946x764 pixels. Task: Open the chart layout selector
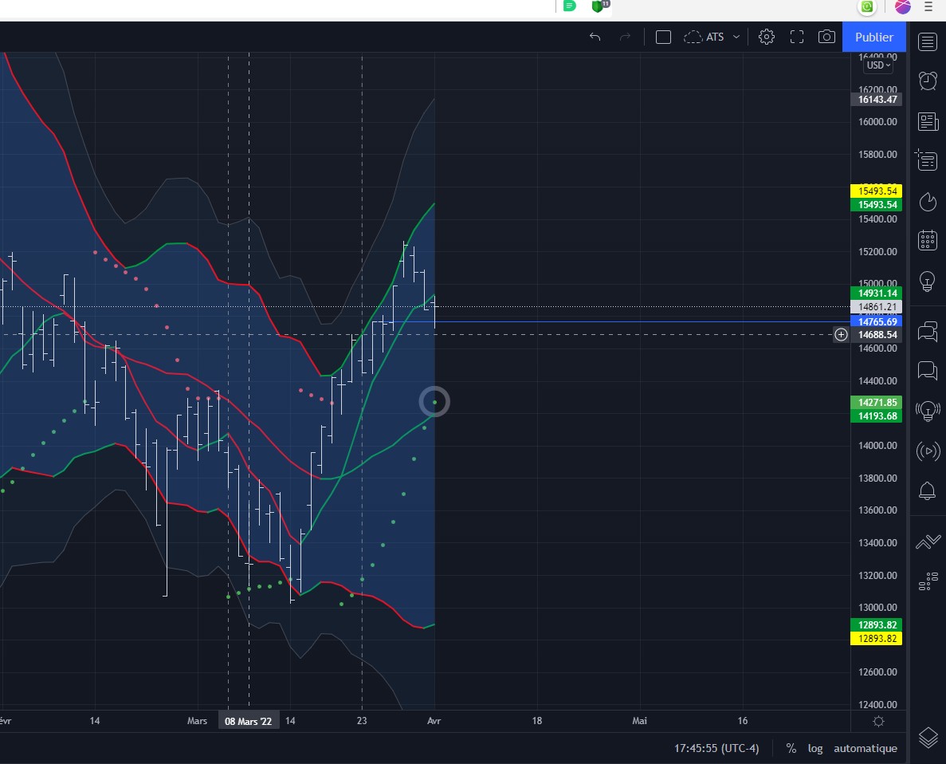click(x=663, y=37)
